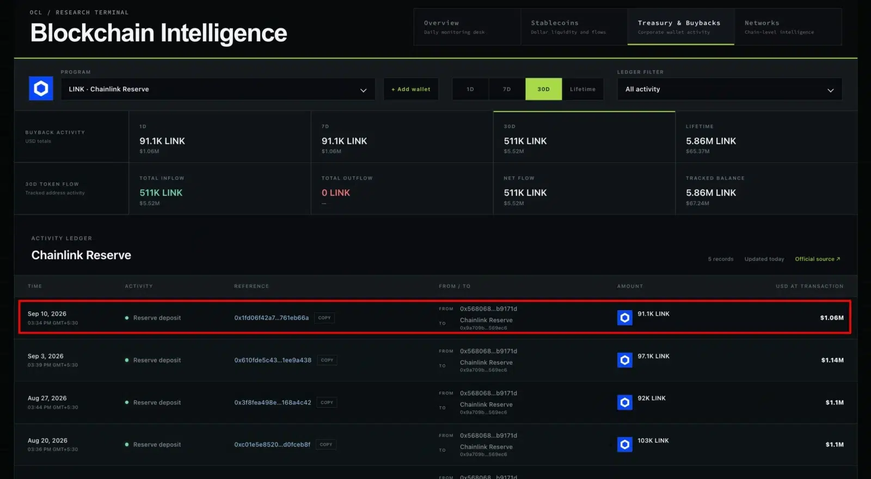
Task: Click the 30D buyback card showing 511K LINK
Action: [584, 137]
